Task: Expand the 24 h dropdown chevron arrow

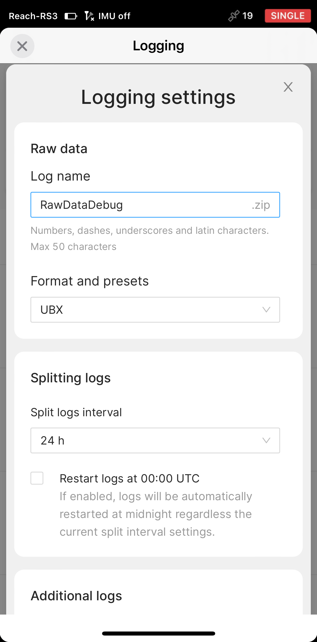Action: click(x=266, y=440)
